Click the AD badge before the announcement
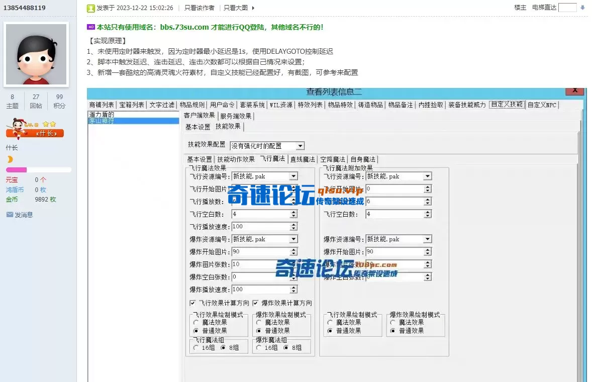The width and height of the screenshot is (592, 382). [x=90, y=27]
